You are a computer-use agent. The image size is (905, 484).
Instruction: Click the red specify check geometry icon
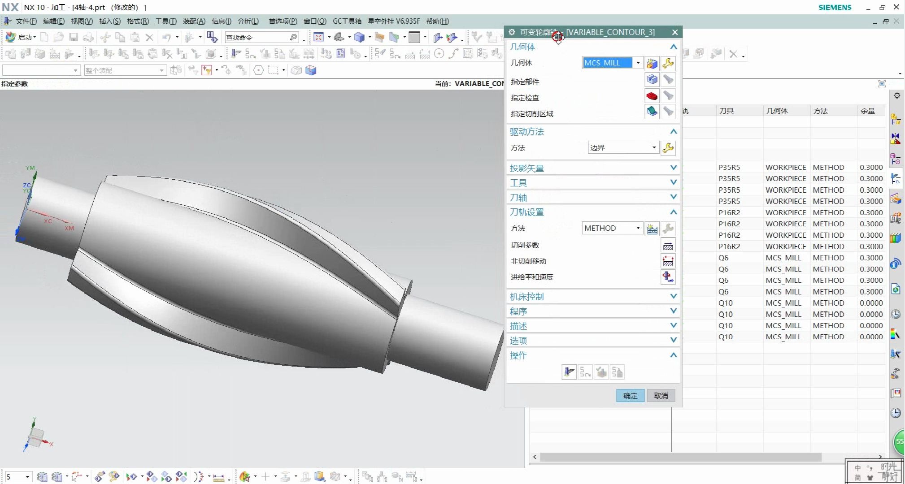coord(652,96)
